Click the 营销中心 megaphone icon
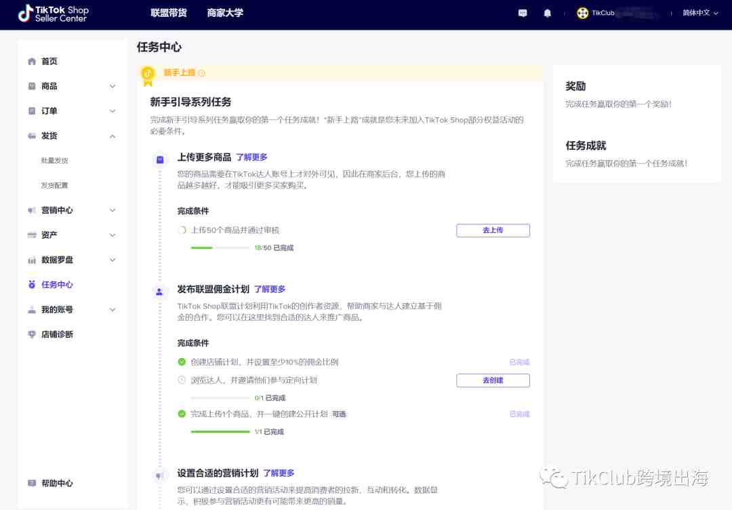This screenshot has width=732, height=510. tap(32, 210)
